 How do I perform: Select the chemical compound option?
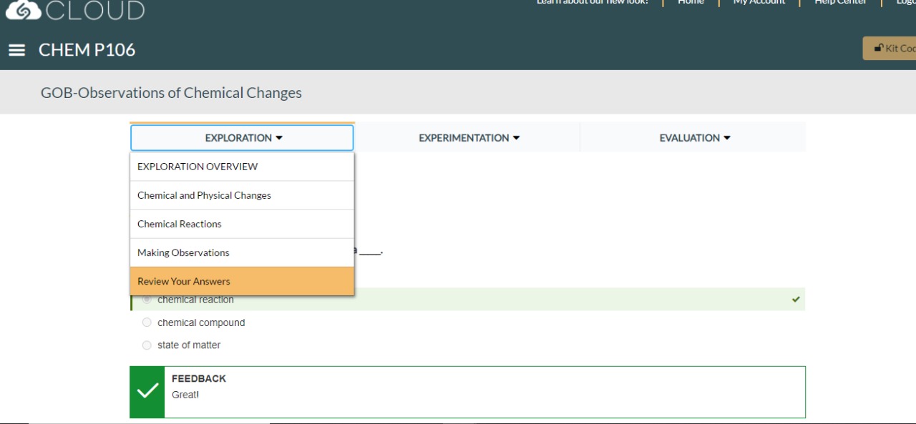[x=147, y=322]
